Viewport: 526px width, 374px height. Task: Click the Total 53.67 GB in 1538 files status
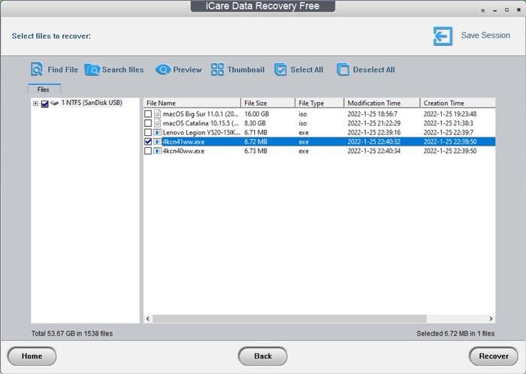click(72, 333)
